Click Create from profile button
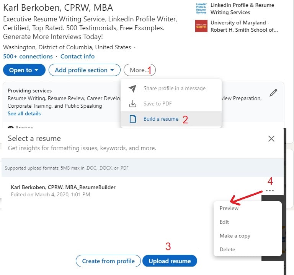 [108, 261]
